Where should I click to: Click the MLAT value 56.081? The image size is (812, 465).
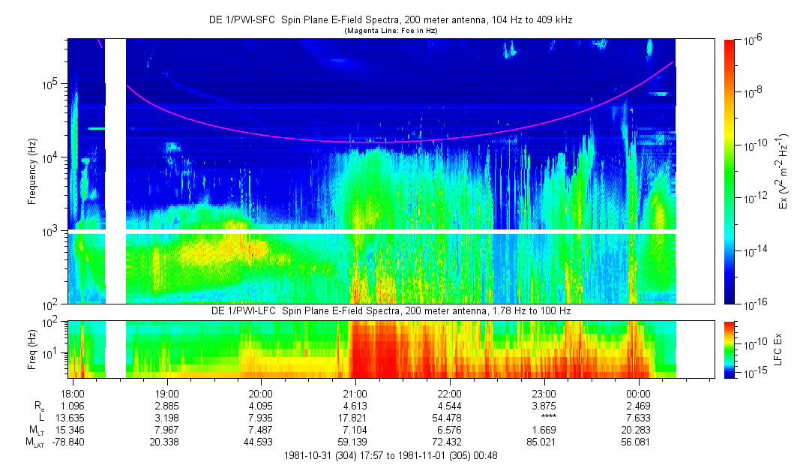coord(637,442)
